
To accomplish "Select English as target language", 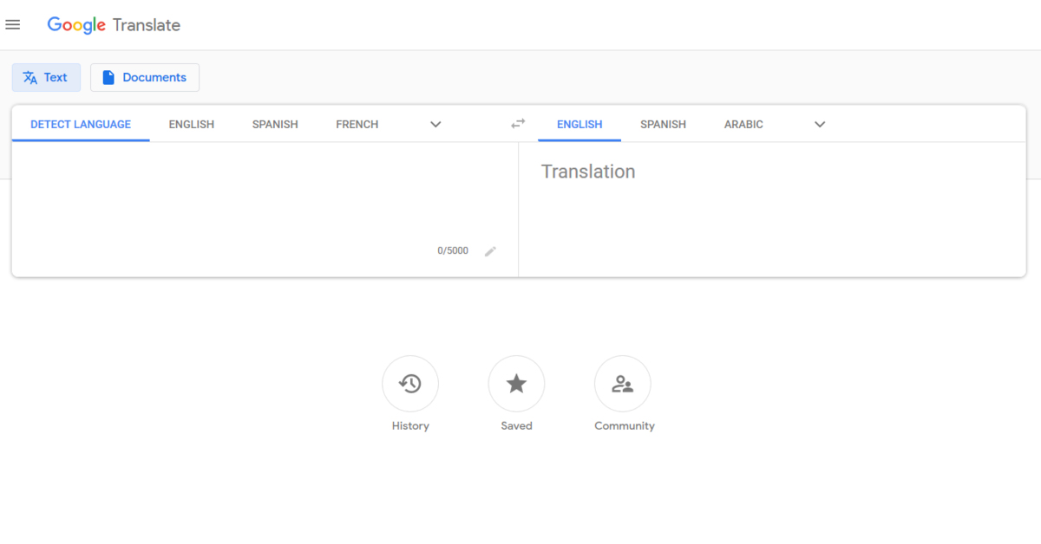I will point(579,124).
